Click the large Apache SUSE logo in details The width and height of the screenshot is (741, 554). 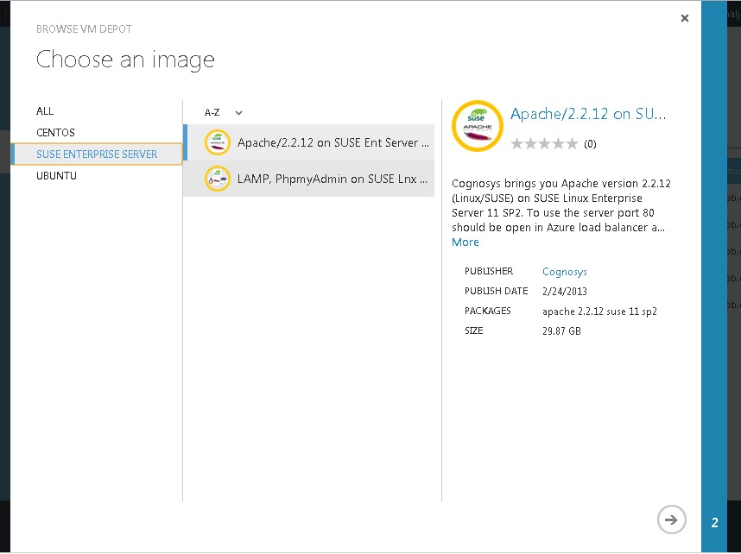(478, 126)
